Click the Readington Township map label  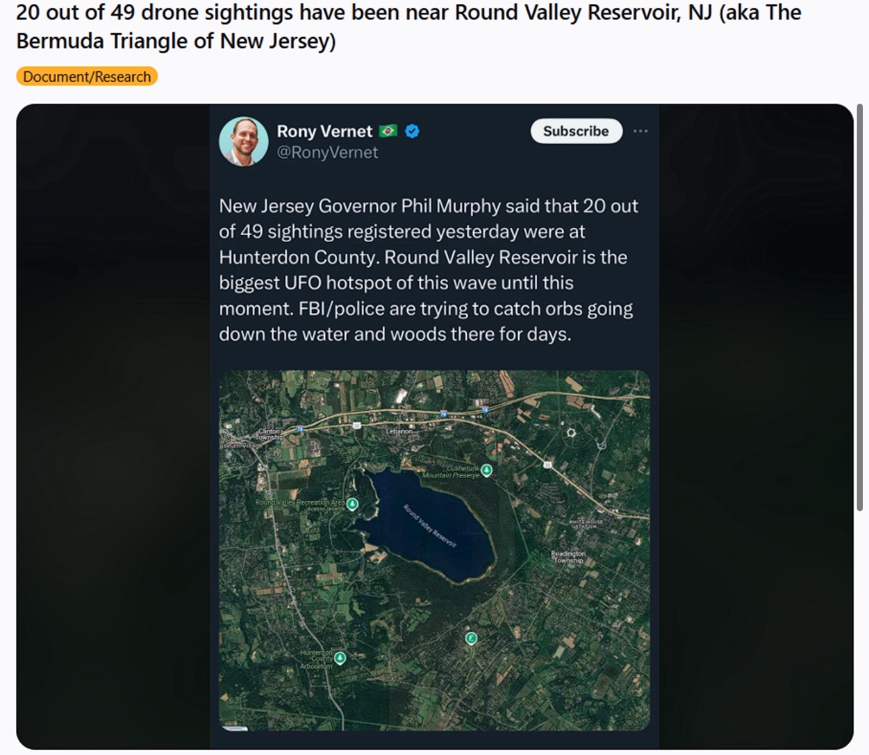click(569, 557)
